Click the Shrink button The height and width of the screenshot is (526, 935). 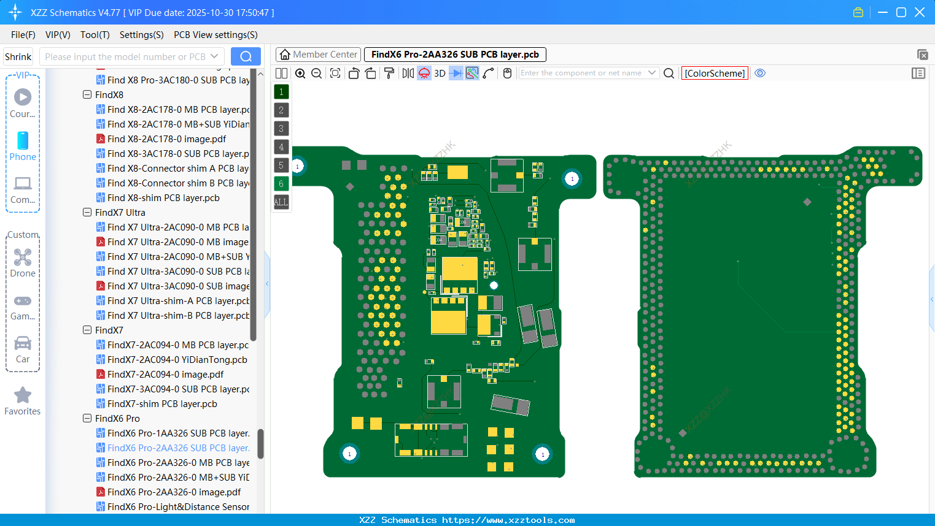tap(18, 56)
